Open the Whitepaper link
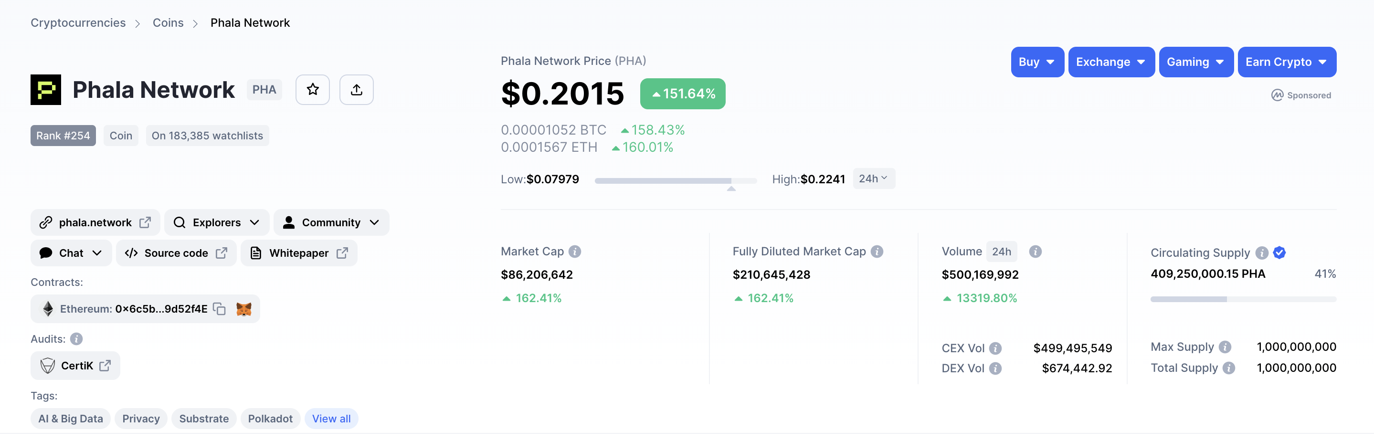 coord(299,253)
